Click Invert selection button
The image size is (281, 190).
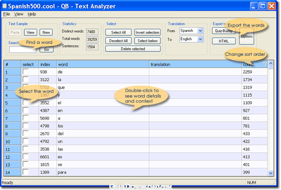click(147, 32)
